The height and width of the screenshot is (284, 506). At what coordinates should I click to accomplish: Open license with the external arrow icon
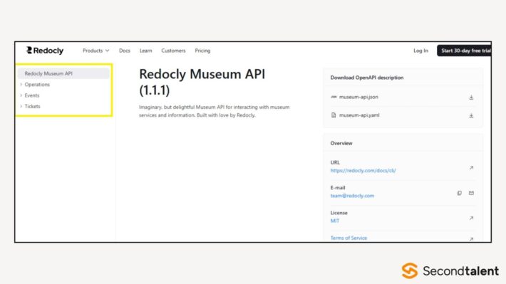pos(471,219)
